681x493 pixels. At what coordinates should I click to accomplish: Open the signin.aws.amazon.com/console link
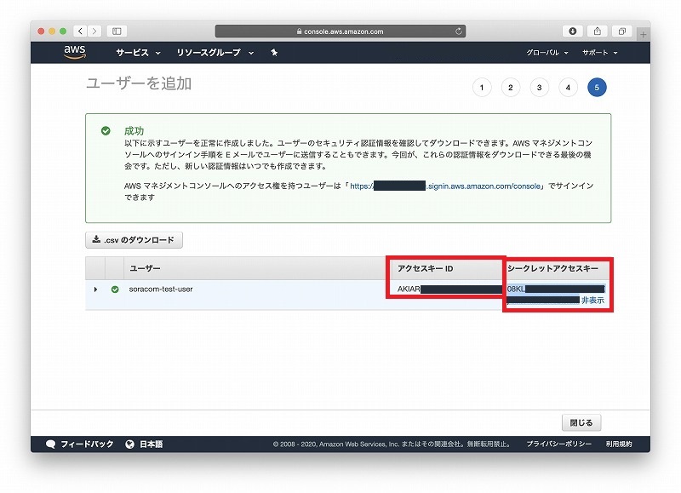(445, 186)
